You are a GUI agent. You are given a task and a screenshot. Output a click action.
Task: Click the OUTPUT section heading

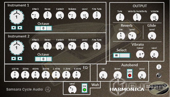140,6
